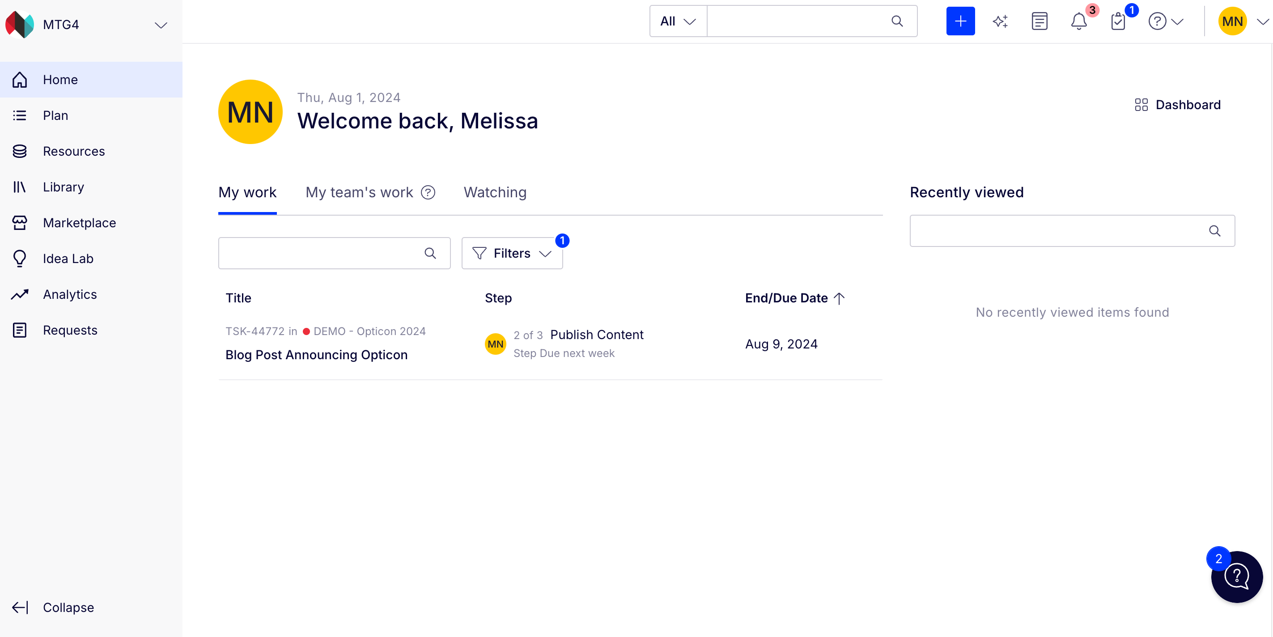
Task: Expand the Filters dropdown
Action: (512, 253)
